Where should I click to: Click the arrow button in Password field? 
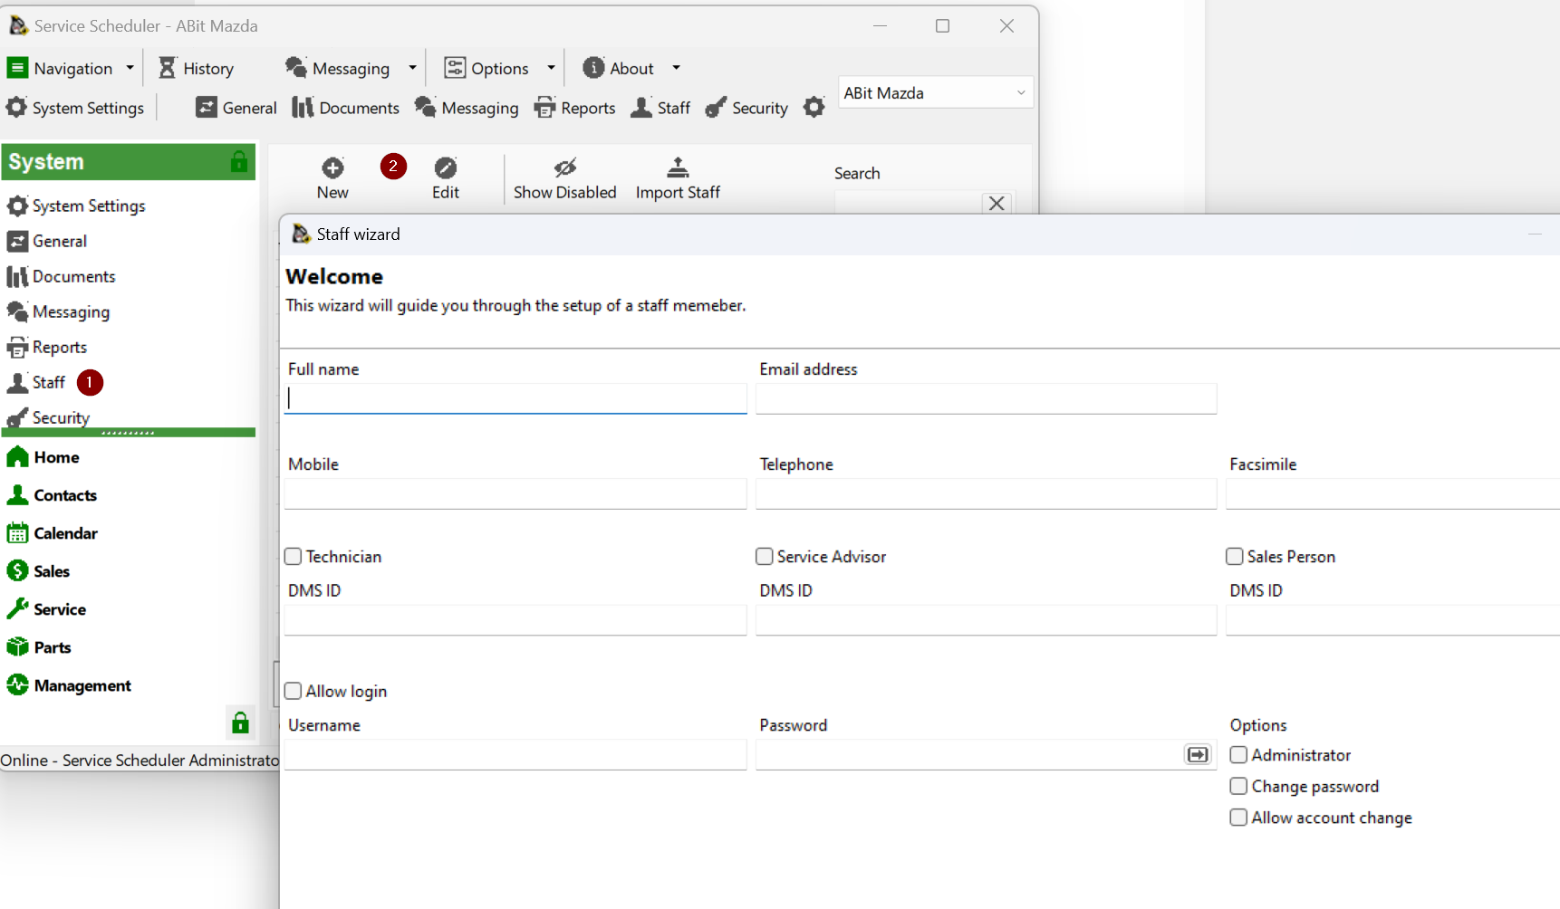tap(1198, 755)
